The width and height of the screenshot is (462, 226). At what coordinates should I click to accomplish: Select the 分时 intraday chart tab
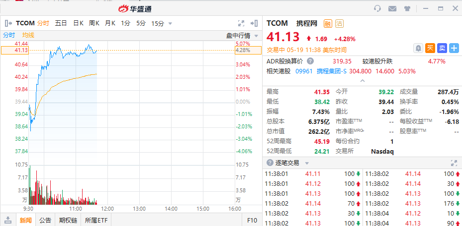point(43,23)
